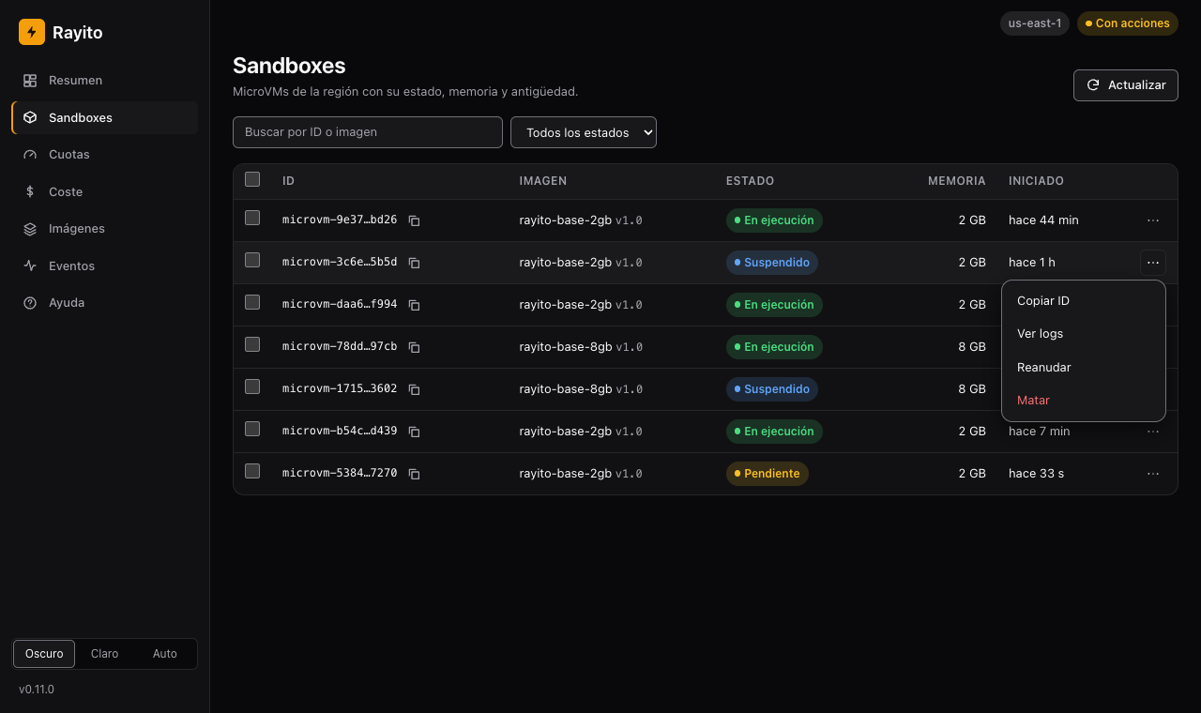Click the Sandboxes cube icon in sidebar
This screenshot has height=713, width=1201.
30,118
